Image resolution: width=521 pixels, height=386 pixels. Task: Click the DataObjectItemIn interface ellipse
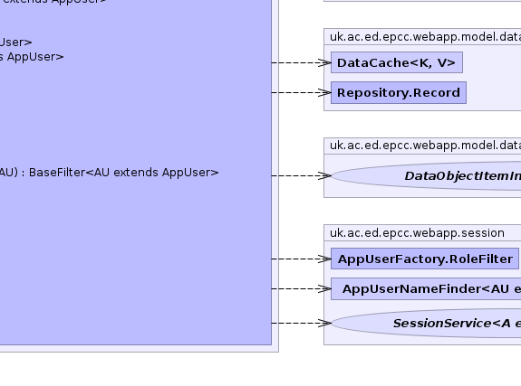coord(426,175)
